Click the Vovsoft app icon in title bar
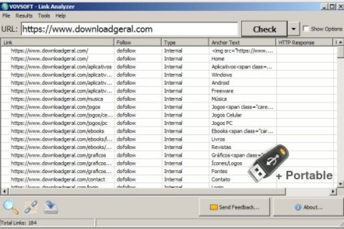This screenshot has width=344, height=229. (x=5, y=6)
